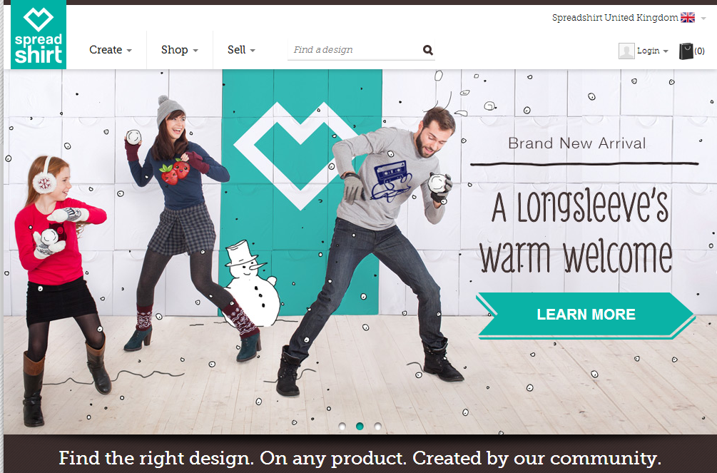Screen dimensions: 717x473
Task: Open the Login dropdown arrow
Action: 666,51
